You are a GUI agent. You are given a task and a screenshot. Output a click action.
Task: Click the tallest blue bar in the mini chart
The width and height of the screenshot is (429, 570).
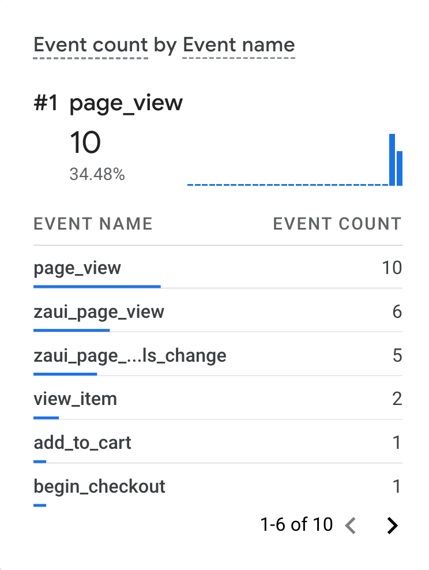tap(392, 159)
